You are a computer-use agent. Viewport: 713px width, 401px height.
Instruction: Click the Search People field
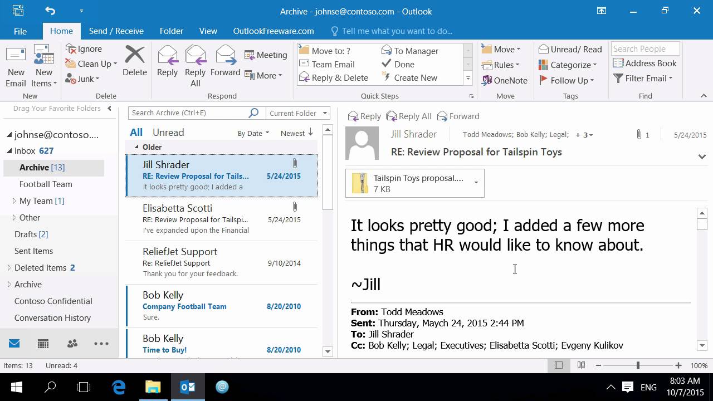[645, 48]
